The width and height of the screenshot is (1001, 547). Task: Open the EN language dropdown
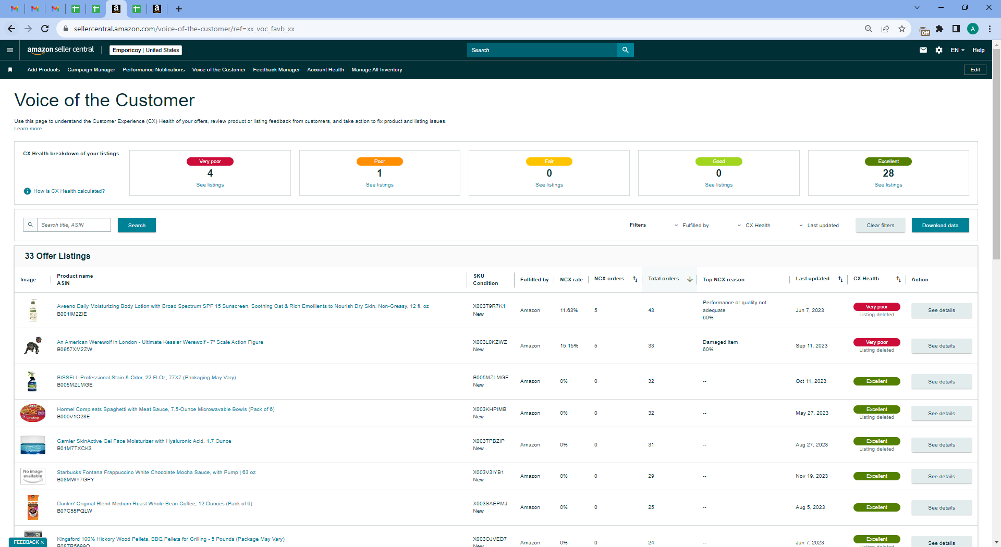point(958,50)
